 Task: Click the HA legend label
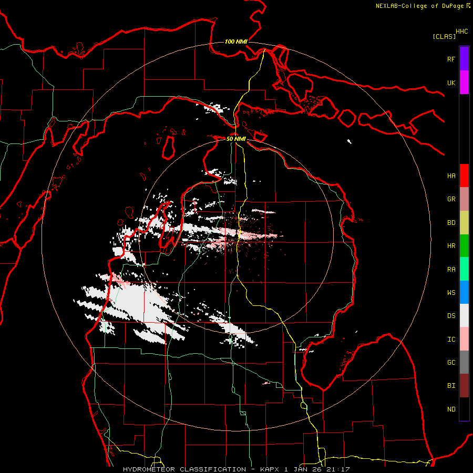451,176
